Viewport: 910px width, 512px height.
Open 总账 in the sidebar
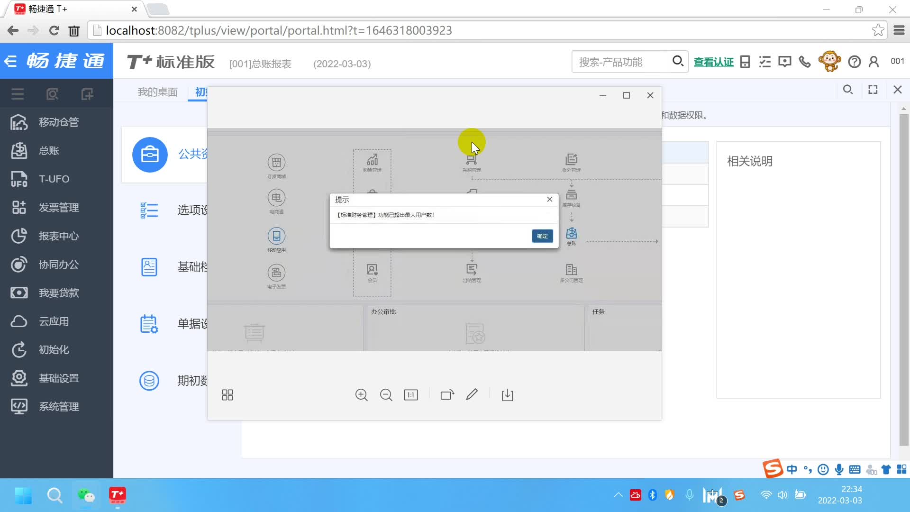(56, 151)
